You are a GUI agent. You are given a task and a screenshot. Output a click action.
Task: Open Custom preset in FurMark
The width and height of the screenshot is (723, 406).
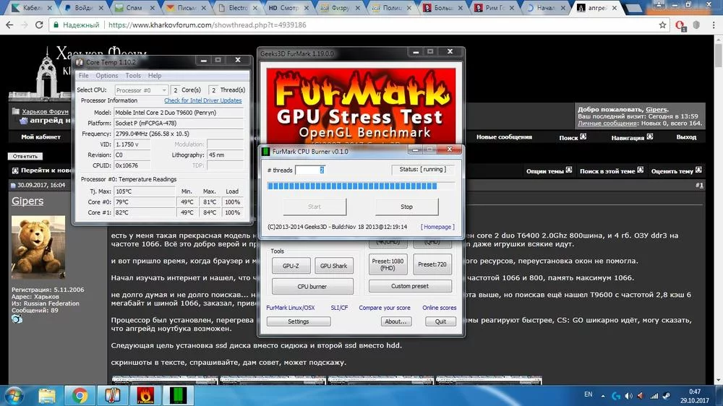coord(410,286)
